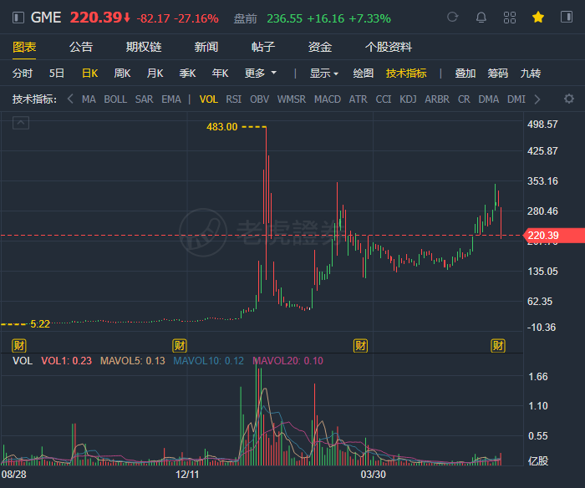Open the 个股资料 tab
This screenshot has height=488, width=585.
pos(389,47)
